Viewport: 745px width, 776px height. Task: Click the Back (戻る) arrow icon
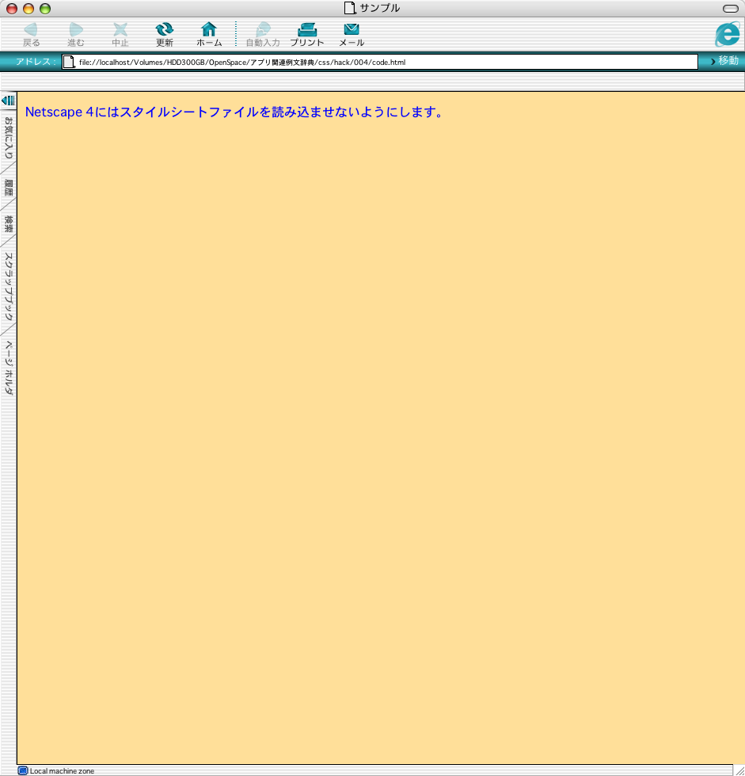tap(31, 30)
